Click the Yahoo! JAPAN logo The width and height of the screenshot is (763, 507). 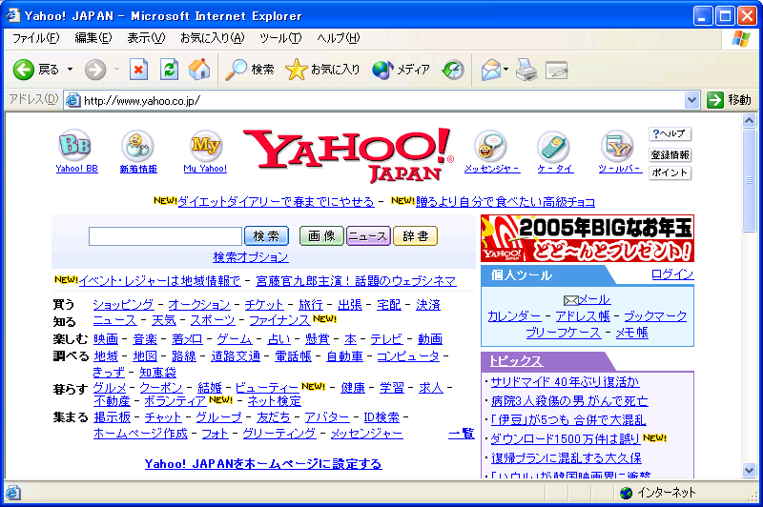[348, 155]
